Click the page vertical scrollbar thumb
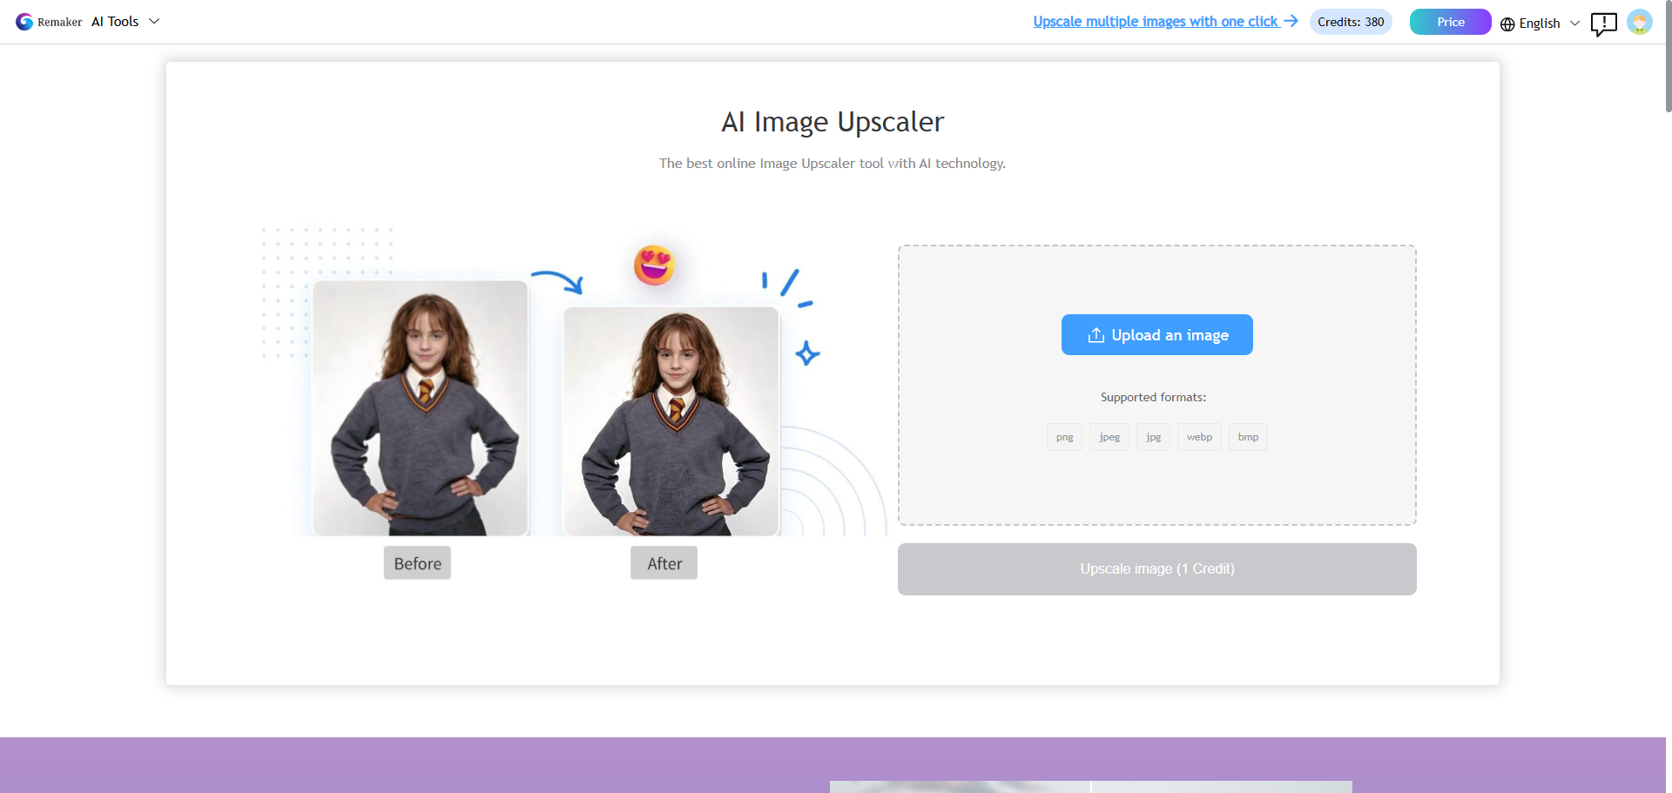The height and width of the screenshot is (793, 1672). 1669,57
